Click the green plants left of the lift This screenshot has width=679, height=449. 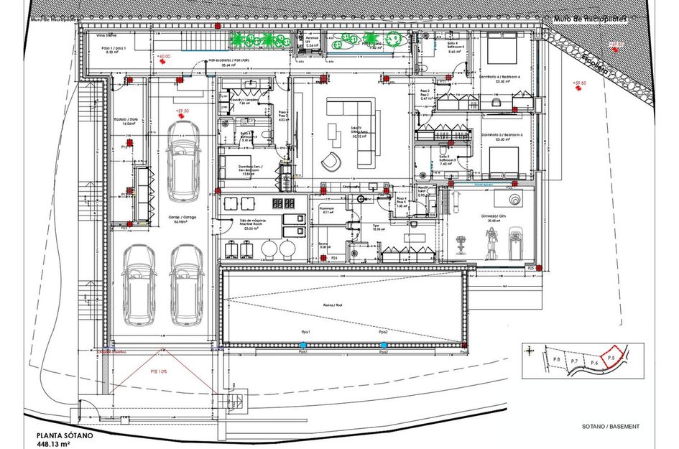(259, 40)
